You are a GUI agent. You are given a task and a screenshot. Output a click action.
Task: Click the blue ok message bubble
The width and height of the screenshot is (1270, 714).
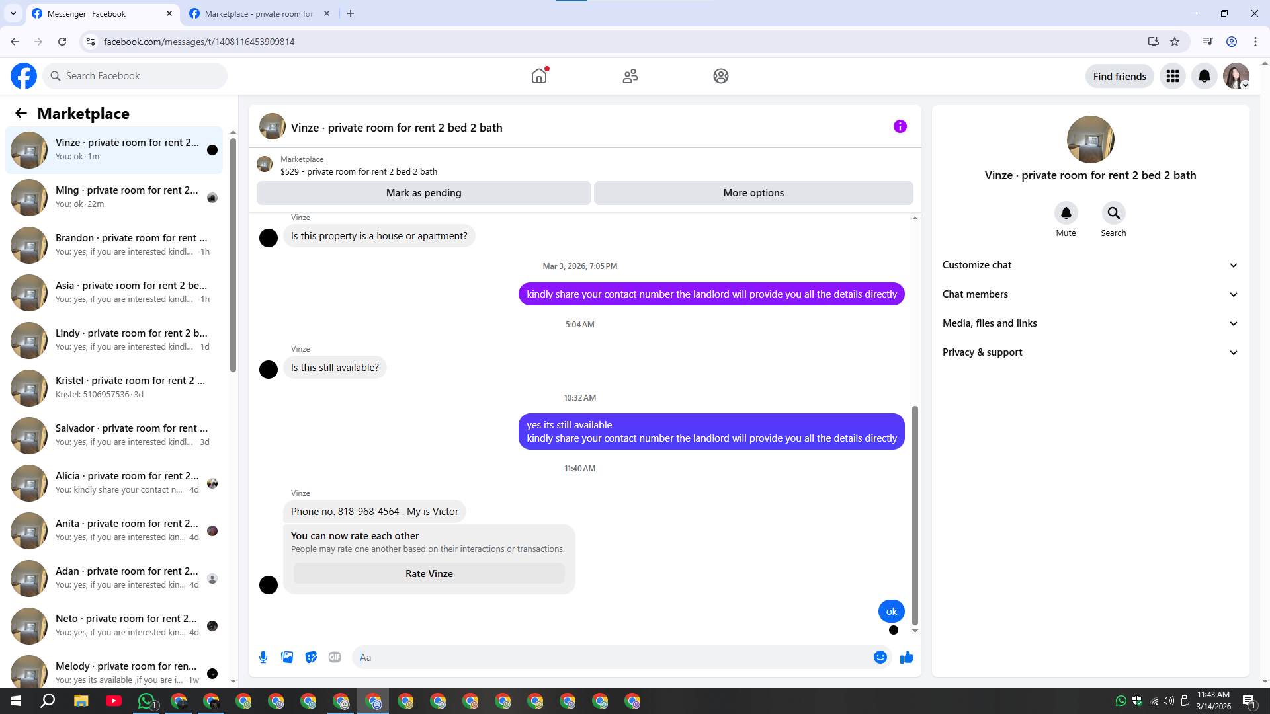pyautogui.click(x=892, y=612)
